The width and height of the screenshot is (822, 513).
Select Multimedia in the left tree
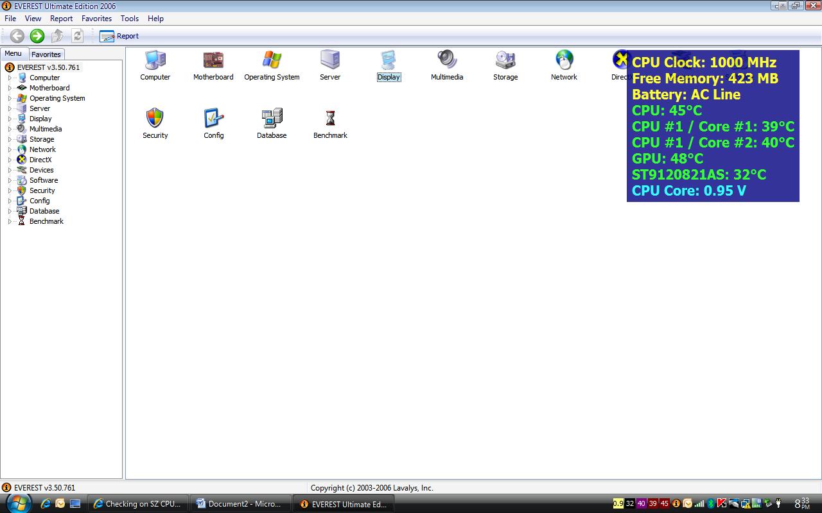[46, 129]
